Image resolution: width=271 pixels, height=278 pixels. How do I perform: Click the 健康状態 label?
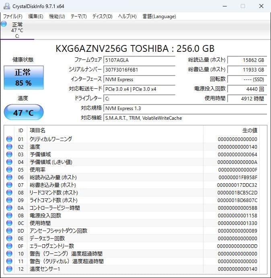(23, 59)
